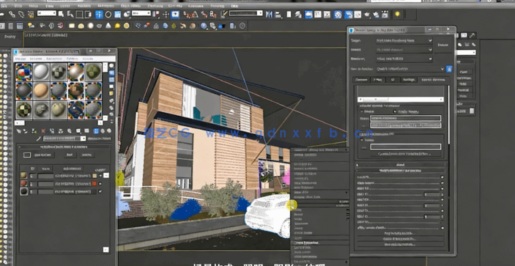This screenshot has height=266, width=515.
Task: Open the Schematic View toolbar icon
Action: coord(327,14)
